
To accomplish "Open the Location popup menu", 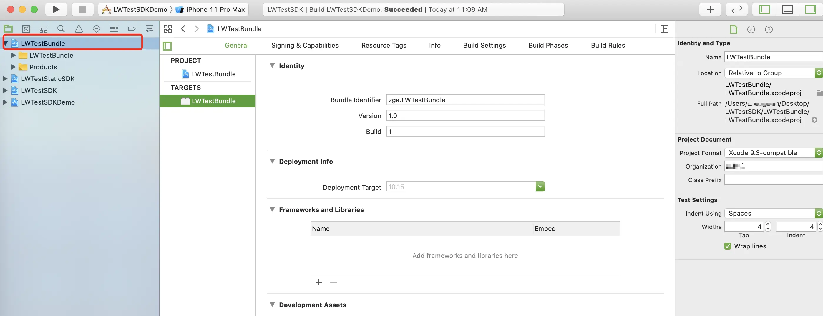I will click(x=773, y=73).
